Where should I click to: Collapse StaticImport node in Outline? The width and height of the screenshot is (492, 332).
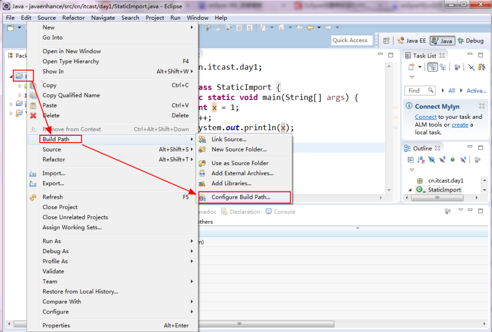[410, 190]
